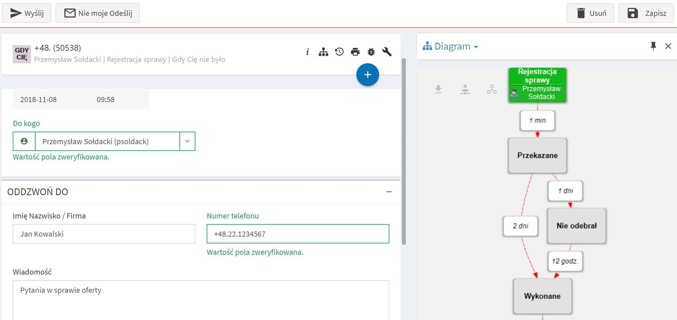677x320 pixels.
Task: Click the 1 dni transition label
Action: pyautogui.click(x=565, y=191)
